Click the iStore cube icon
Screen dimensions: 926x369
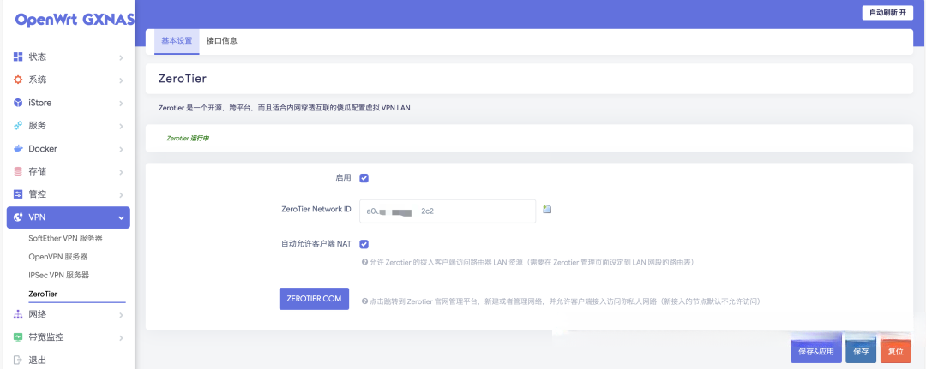pyautogui.click(x=18, y=103)
